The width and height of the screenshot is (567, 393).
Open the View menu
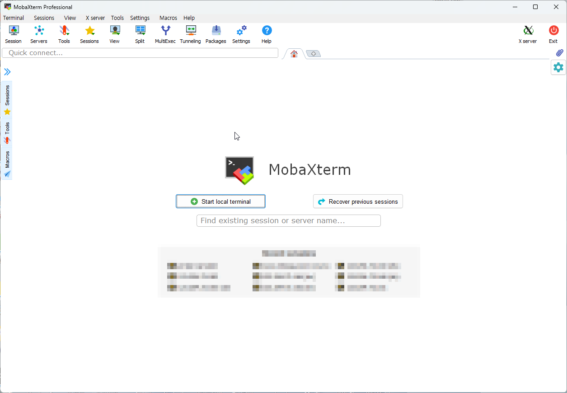click(70, 18)
